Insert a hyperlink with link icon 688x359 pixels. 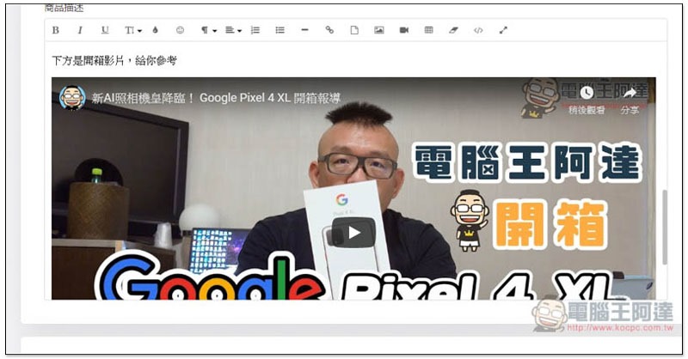click(329, 30)
